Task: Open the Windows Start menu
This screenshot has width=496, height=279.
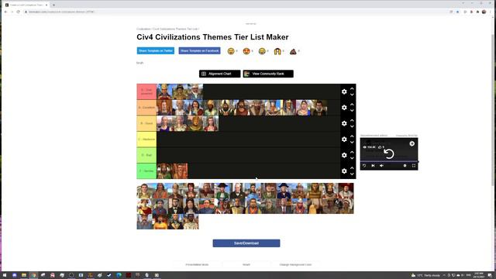Action: coord(5,275)
